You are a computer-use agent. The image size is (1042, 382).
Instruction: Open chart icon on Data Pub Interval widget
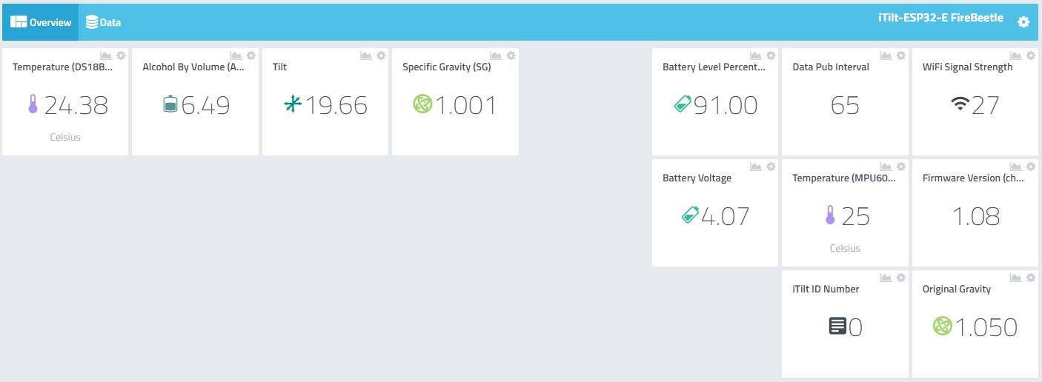(x=886, y=56)
